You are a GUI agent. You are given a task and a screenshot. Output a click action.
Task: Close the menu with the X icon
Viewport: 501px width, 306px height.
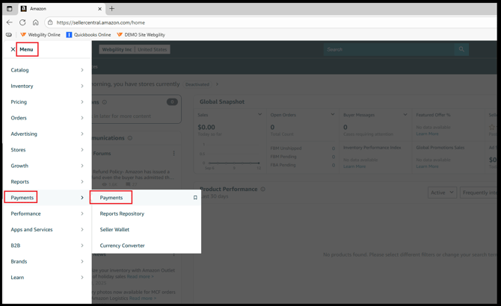13,49
